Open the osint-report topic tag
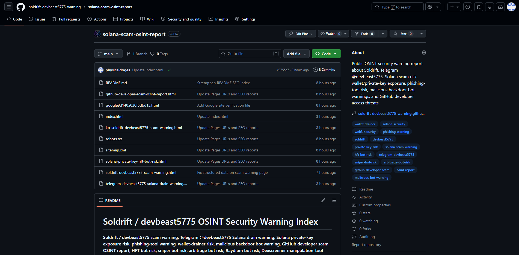This screenshot has height=255, width=519. click(405, 170)
